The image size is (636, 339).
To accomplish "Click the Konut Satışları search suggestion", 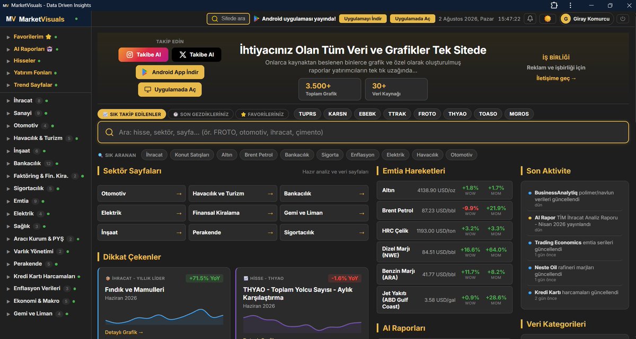I will [x=192, y=155].
